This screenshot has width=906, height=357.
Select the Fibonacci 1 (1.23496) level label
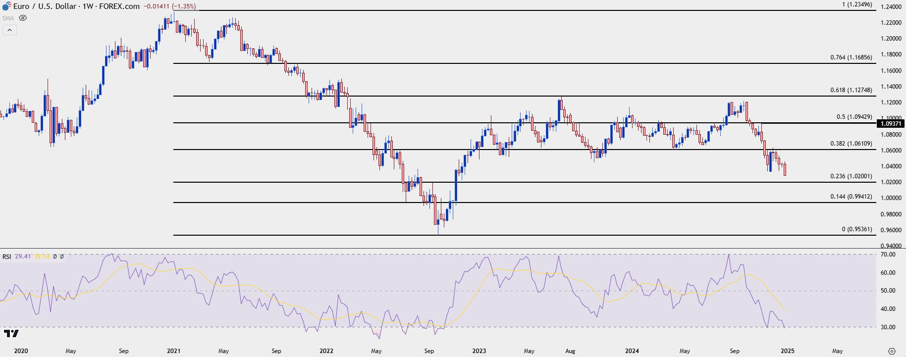(857, 4)
